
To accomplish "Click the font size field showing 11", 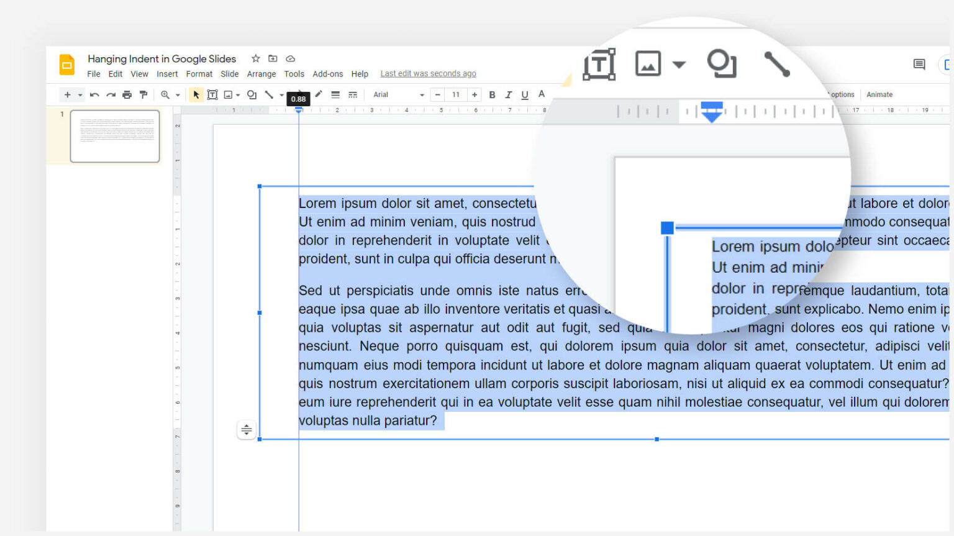I will [456, 94].
